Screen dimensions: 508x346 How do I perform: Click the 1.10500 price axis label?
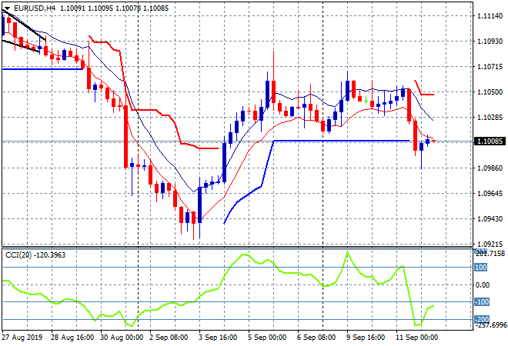[490, 92]
